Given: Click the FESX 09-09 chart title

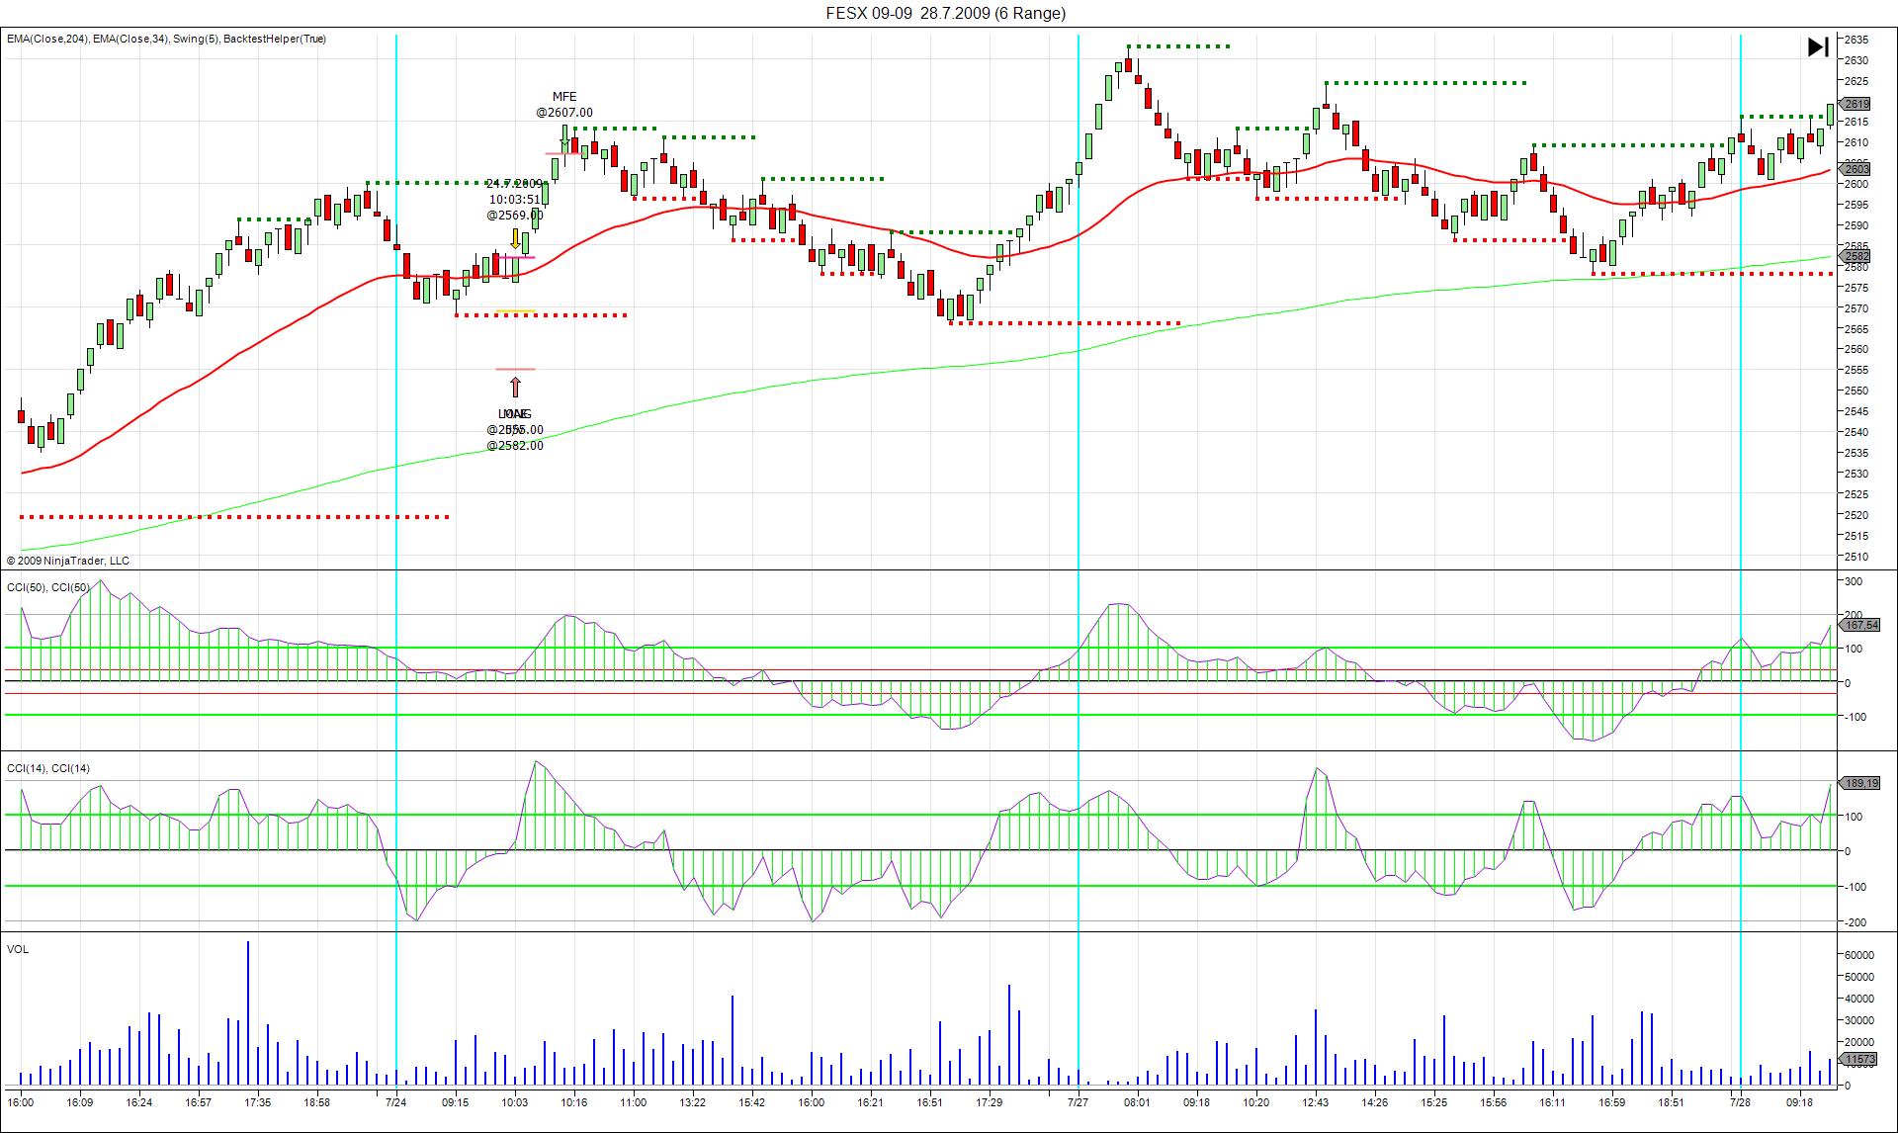Looking at the screenshot, I should 946,13.
